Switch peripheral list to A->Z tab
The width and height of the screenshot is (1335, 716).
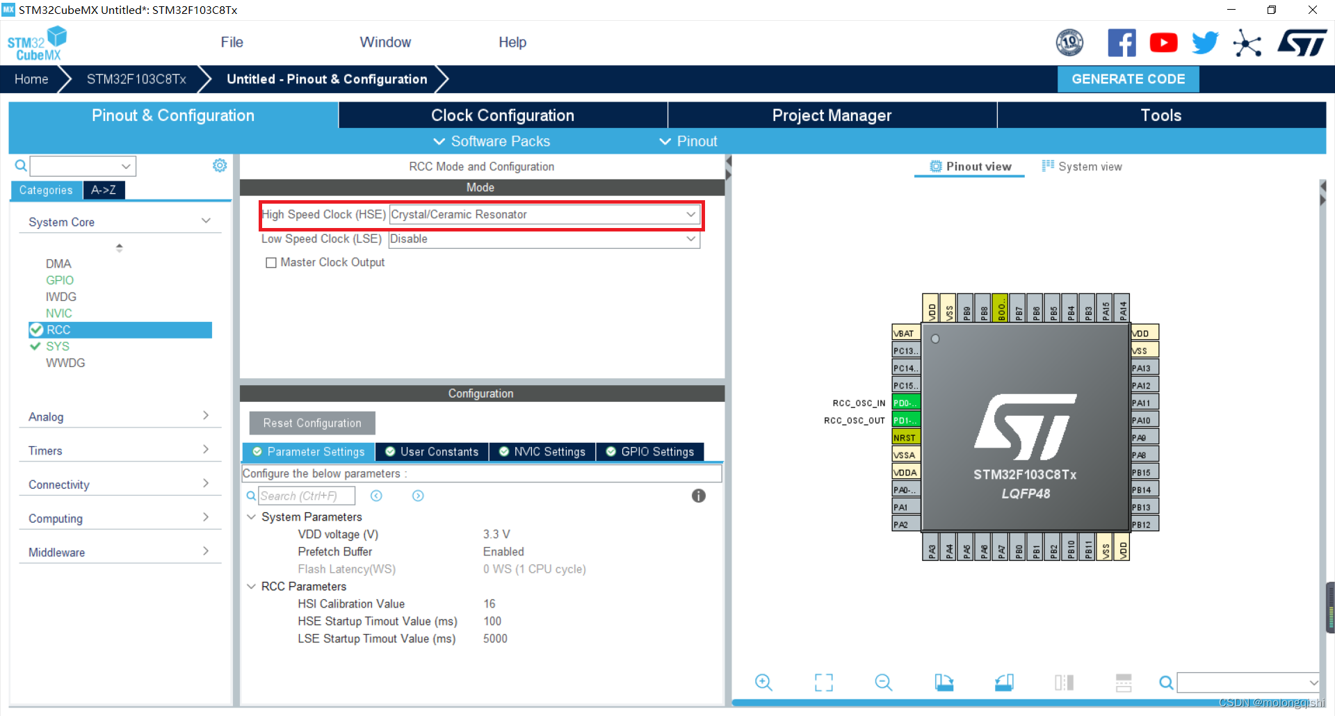point(104,190)
